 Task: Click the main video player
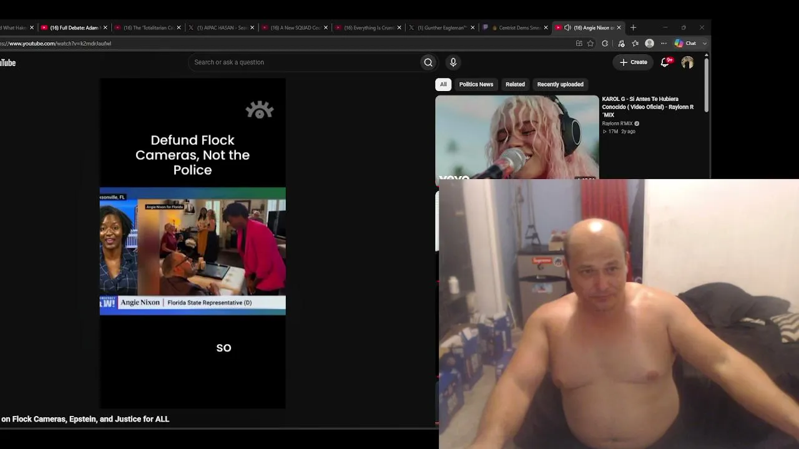coord(193,243)
